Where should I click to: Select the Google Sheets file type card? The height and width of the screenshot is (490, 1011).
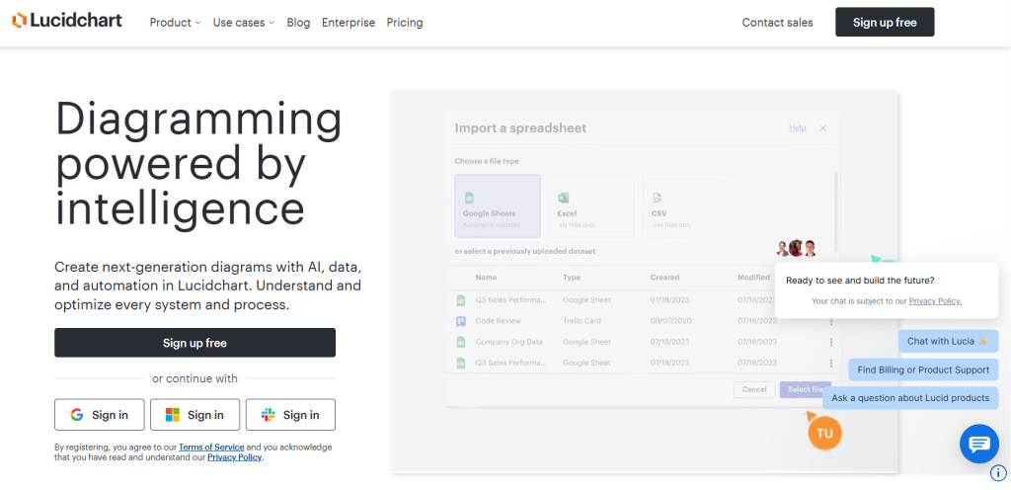pos(498,205)
